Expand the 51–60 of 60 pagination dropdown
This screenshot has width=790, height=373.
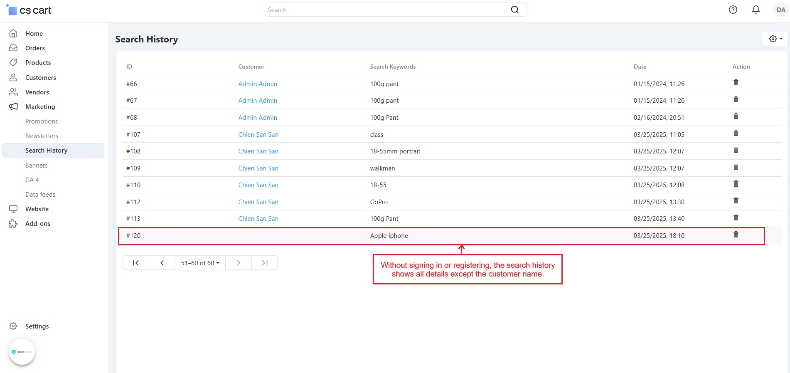coord(200,263)
